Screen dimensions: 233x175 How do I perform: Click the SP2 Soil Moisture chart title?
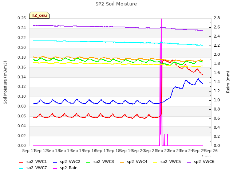[x=116, y=4]
